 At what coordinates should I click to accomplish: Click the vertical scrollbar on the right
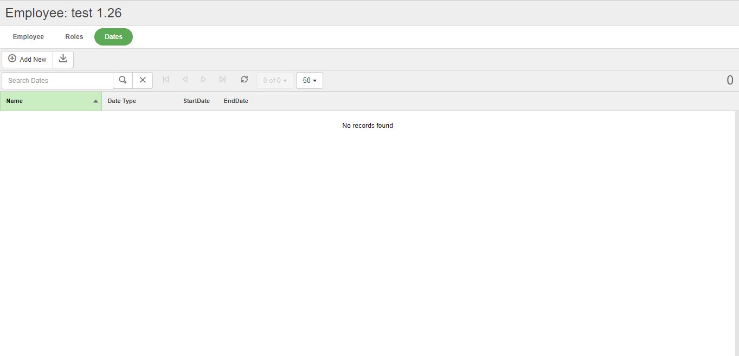coord(736,233)
